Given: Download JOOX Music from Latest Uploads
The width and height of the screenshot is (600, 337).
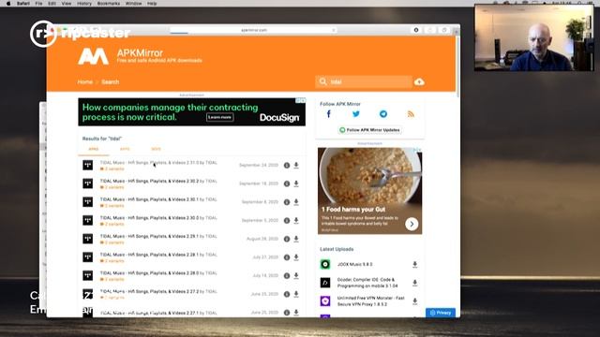Looking at the screenshot, I should (x=414, y=264).
